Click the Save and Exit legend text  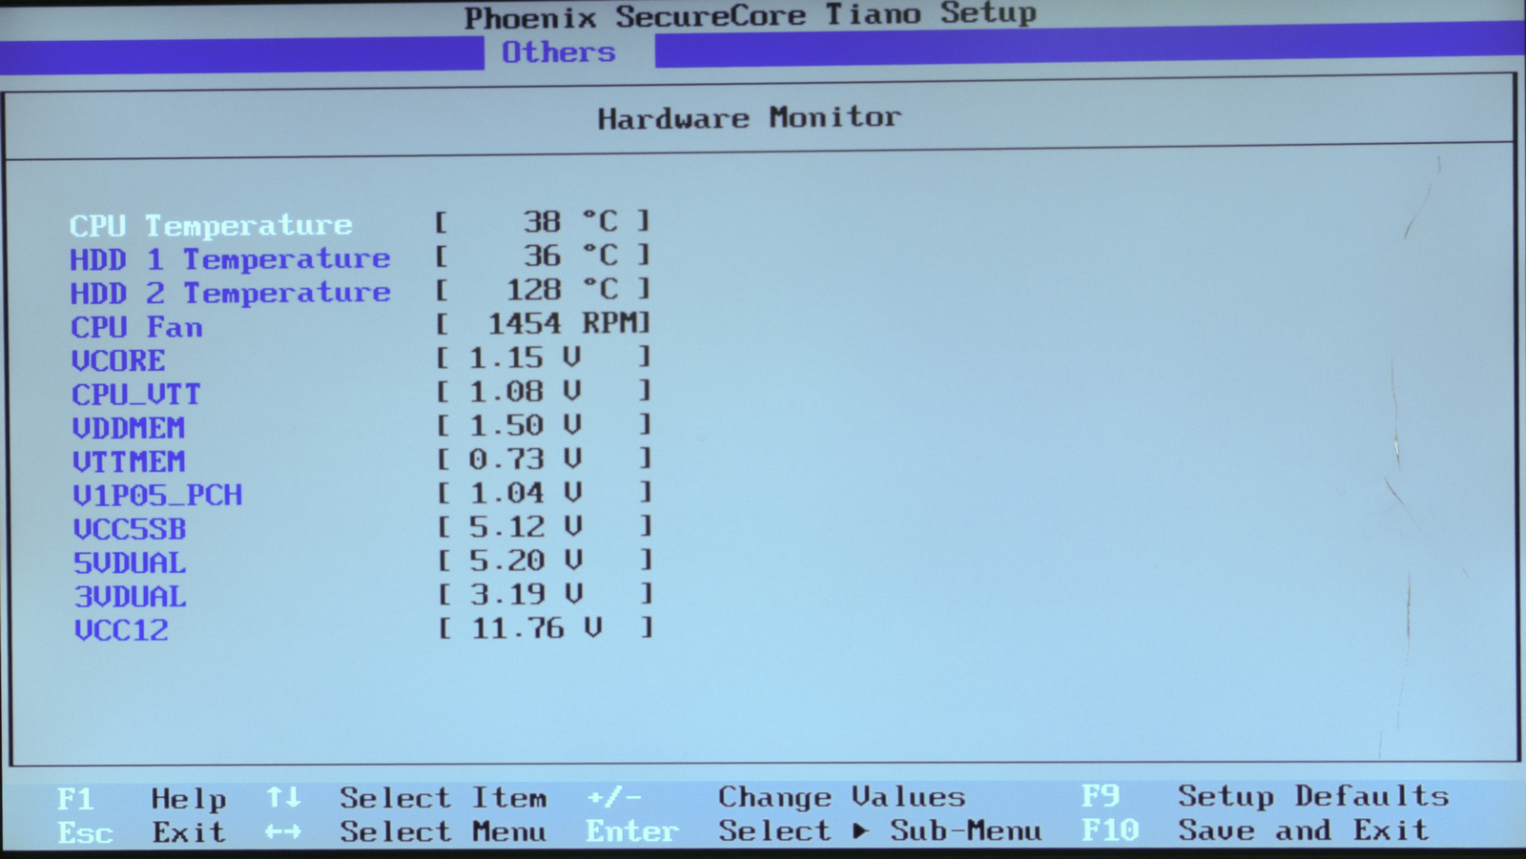(1304, 830)
